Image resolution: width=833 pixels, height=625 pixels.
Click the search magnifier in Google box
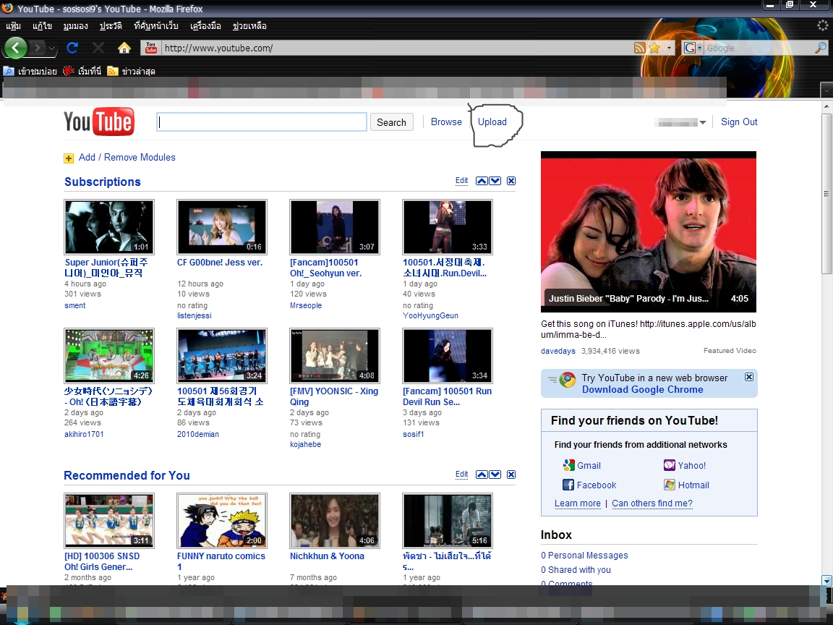pyautogui.click(x=821, y=48)
